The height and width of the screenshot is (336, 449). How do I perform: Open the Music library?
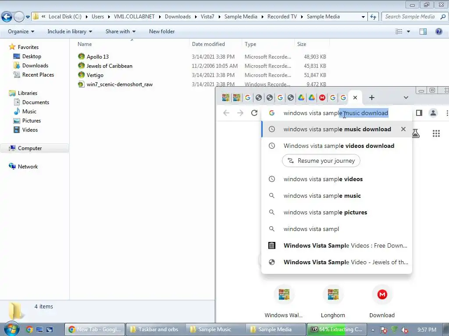coord(29,111)
